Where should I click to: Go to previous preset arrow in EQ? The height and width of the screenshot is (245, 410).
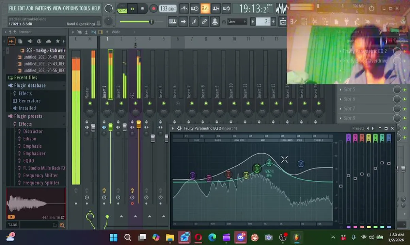(x=368, y=128)
